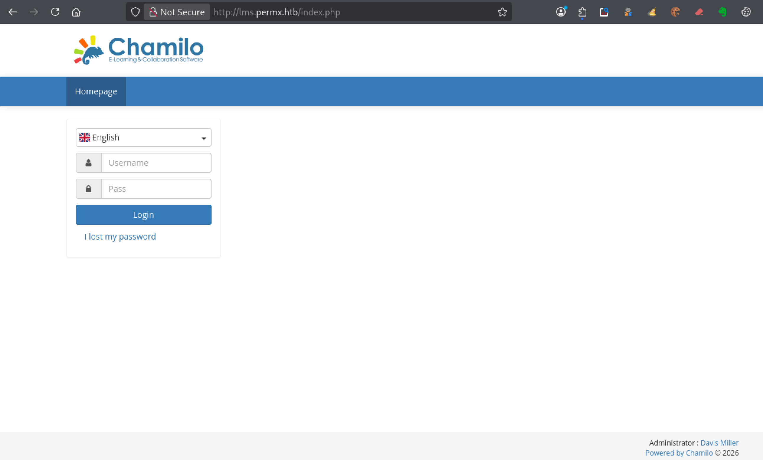Image resolution: width=763 pixels, height=460 pixels.
Task: Navigate back using the browser arrow
Action: click(x=13, y=12)
